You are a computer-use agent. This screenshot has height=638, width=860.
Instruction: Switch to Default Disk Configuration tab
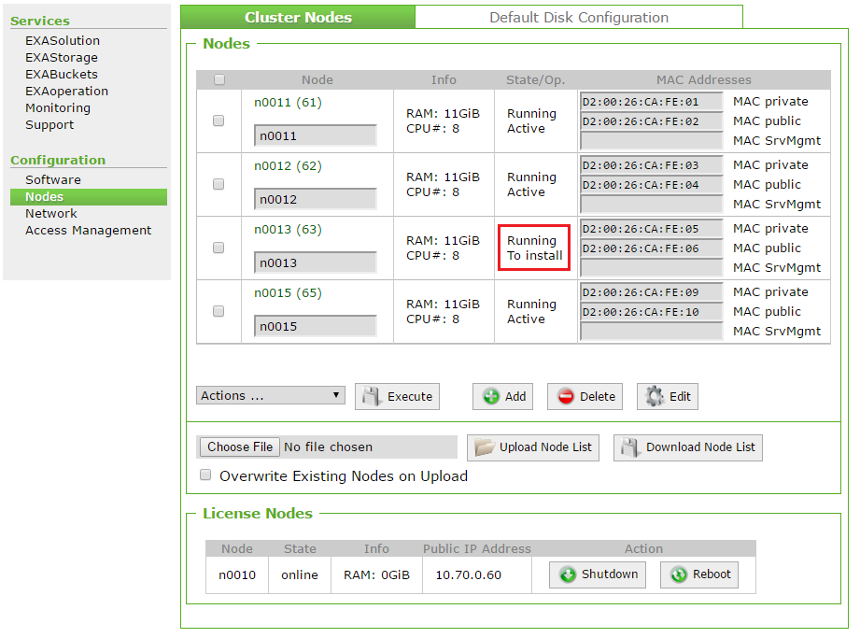tap(578, 17)
